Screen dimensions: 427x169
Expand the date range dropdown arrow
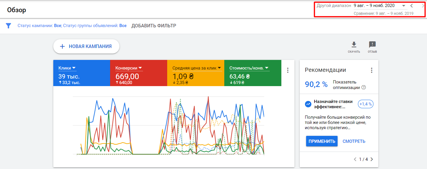pyautogui.click(x=404, y=6)
